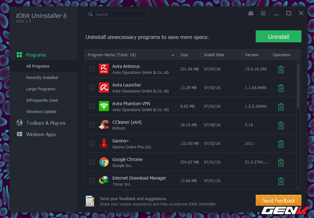Click the Internet Download Manager program icon

[x=104, y=181]
